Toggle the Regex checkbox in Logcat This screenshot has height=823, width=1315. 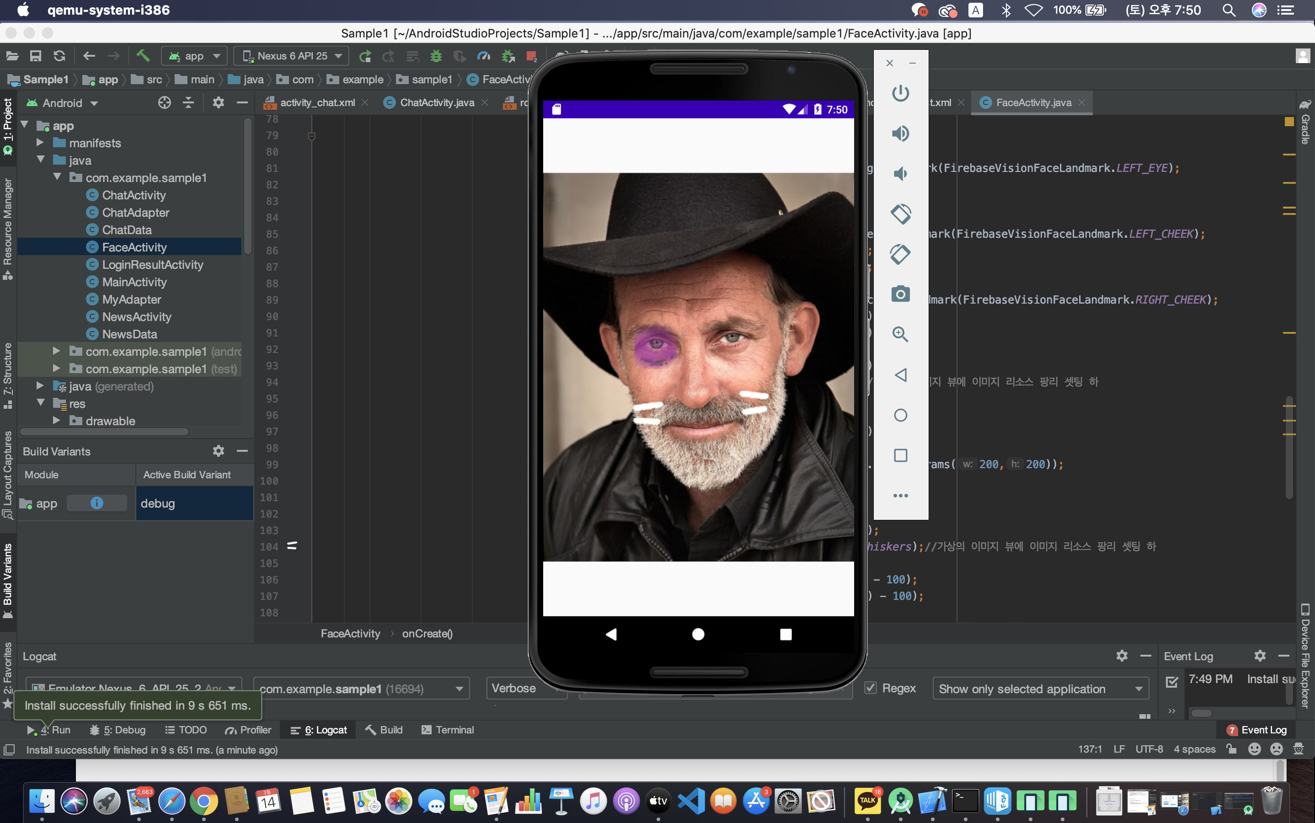click(x=870, y=688)
